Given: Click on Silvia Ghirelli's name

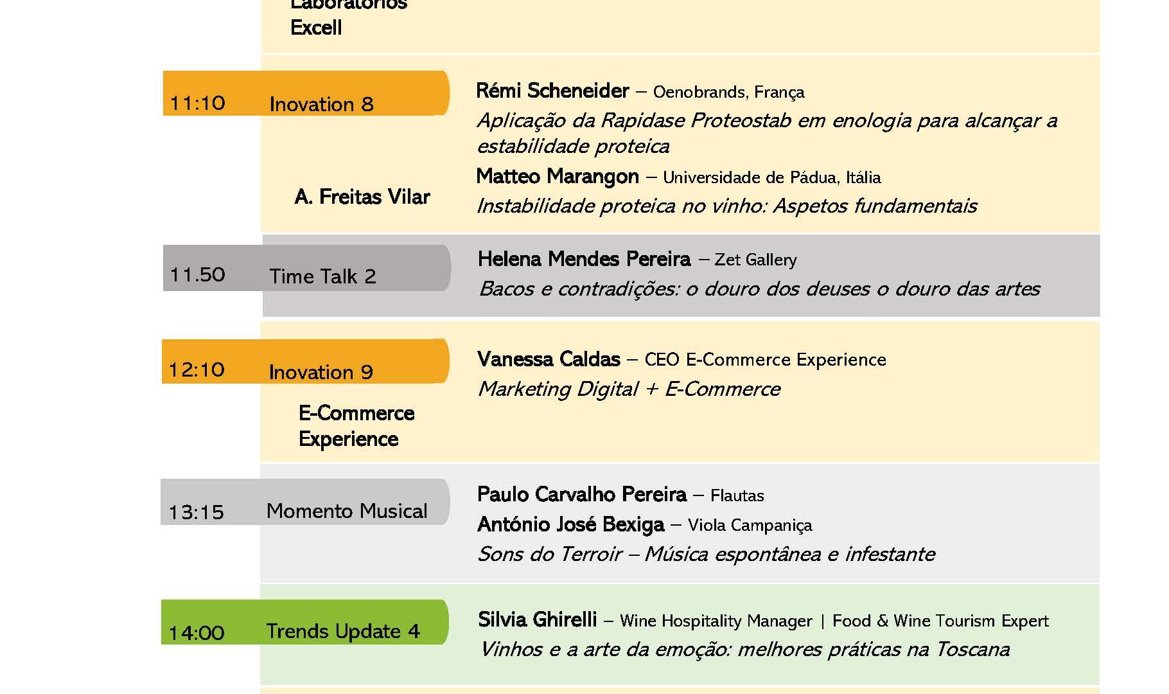Looking at the screenshot, I should (x=537, y=620).
